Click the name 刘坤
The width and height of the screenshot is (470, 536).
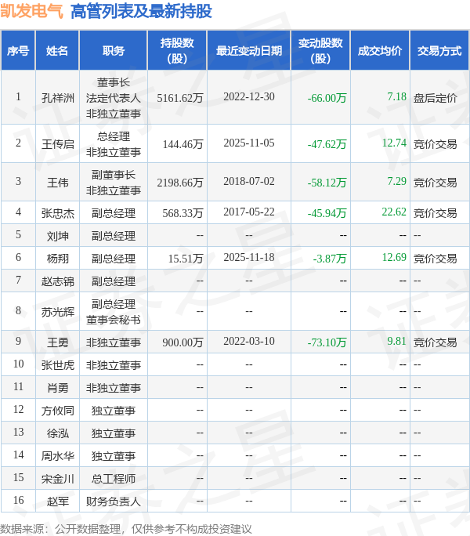pyautogui.click(x=57, y=236)
